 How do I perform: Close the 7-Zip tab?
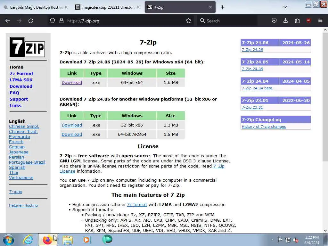(210, 7)
